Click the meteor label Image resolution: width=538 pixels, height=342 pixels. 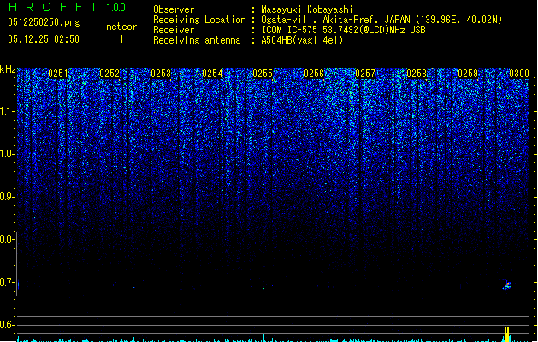click(121, 27)
